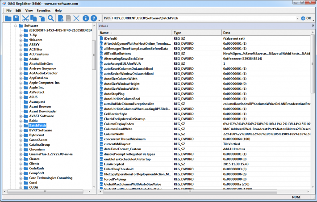Select the GlobalMaxColumnWidthAutoSizeValue value
This screenshot has width=317, height=202.
133,184
